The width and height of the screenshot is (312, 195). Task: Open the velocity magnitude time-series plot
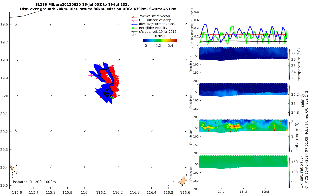tap(243, 28)
